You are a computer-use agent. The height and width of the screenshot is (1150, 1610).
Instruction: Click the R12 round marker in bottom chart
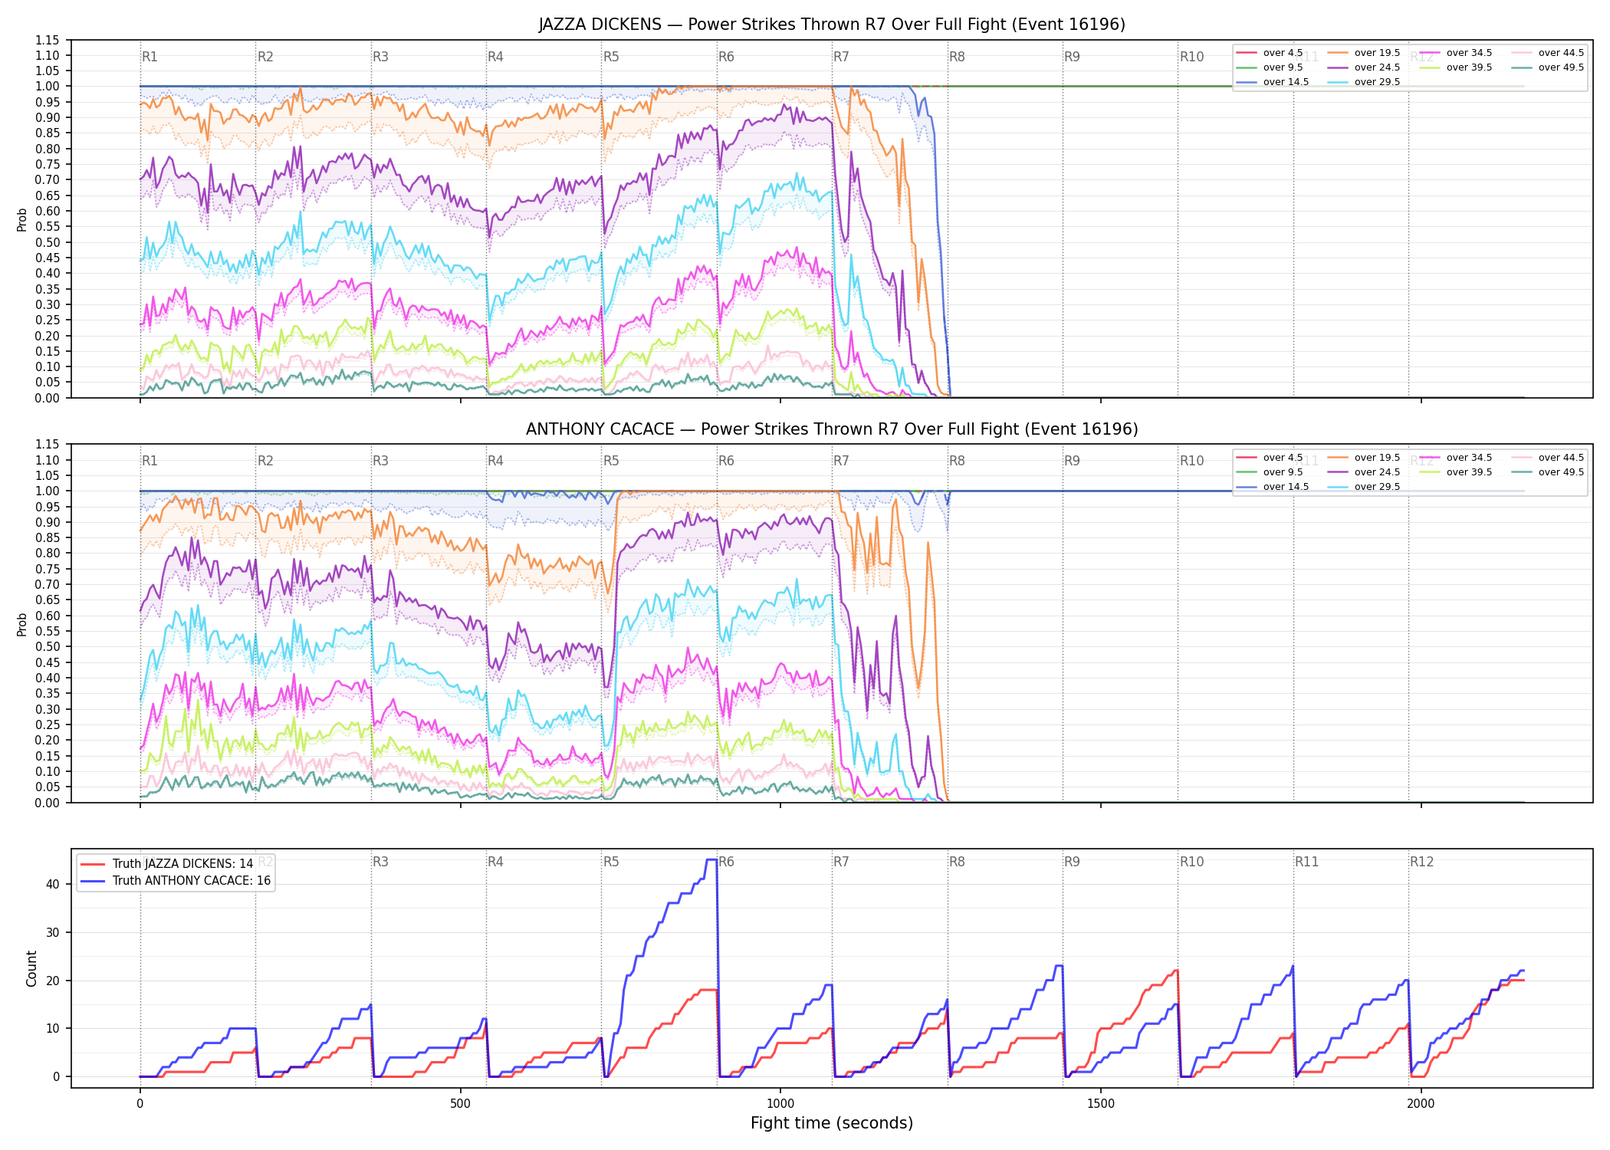point(1421,862)
